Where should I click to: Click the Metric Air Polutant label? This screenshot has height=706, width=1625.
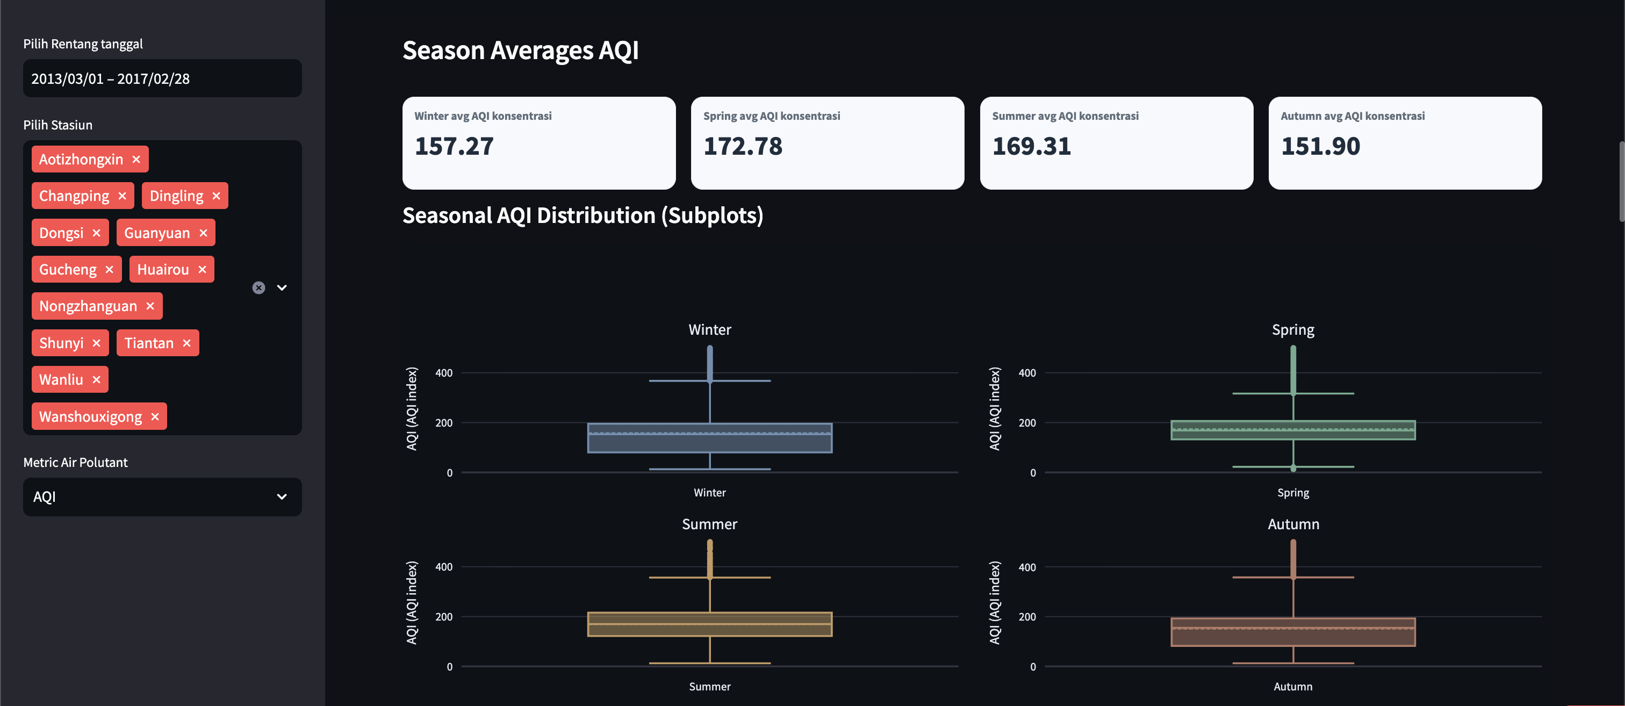pos(76,463)
